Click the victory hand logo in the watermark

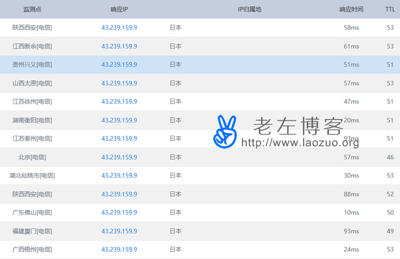[x=226, y=131]
